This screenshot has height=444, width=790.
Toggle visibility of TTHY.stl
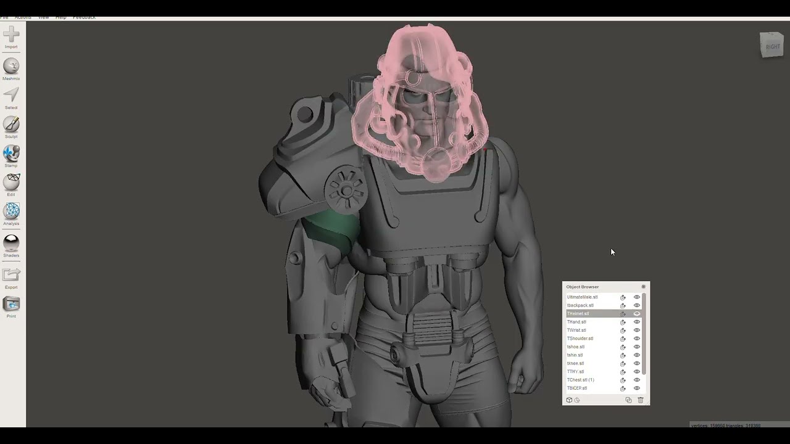tap(637, 372)
